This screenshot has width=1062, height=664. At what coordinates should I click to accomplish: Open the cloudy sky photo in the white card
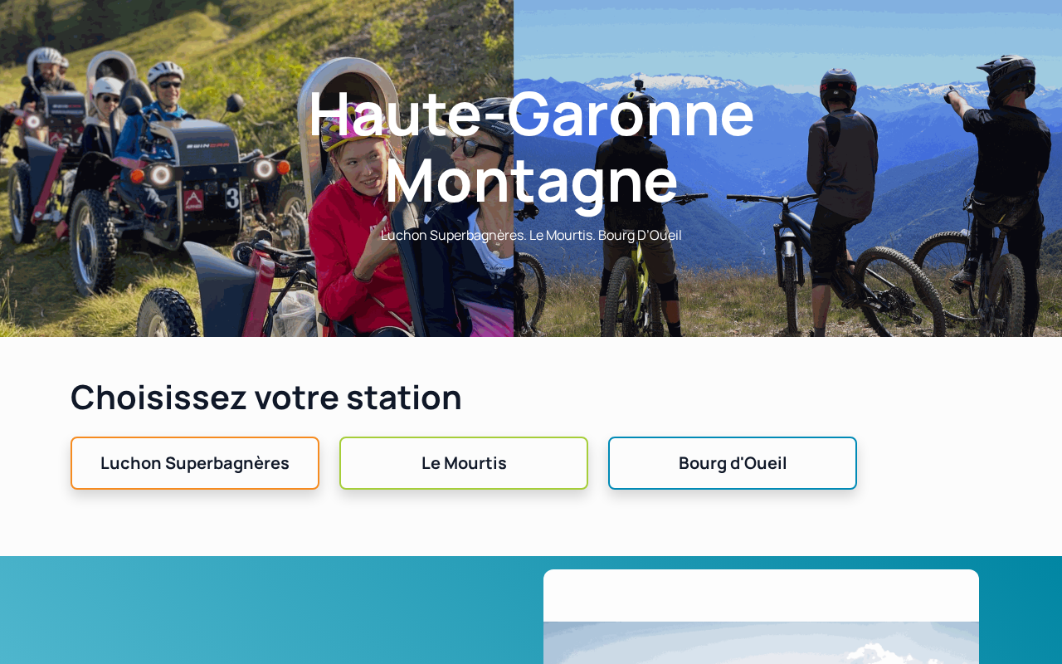(x=761, y=642)
